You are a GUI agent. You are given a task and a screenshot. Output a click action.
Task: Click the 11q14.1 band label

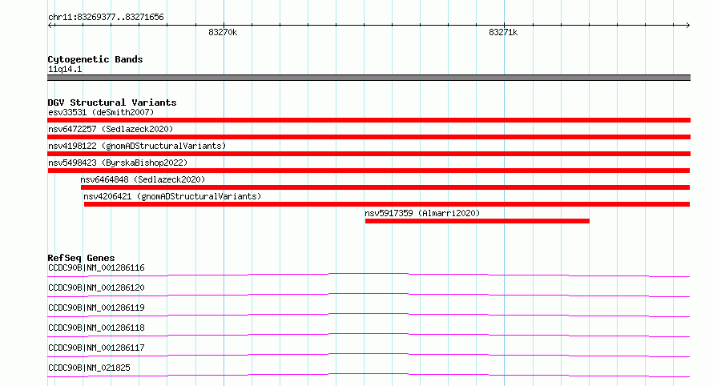(65, 69)
